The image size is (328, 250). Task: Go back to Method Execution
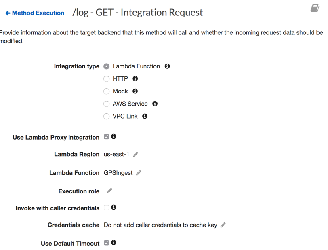coord(35,13)
